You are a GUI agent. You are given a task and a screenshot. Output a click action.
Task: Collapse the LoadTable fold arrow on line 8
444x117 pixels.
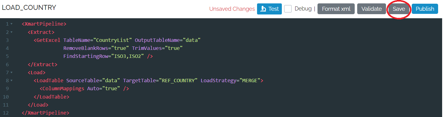tap(11, 81)
